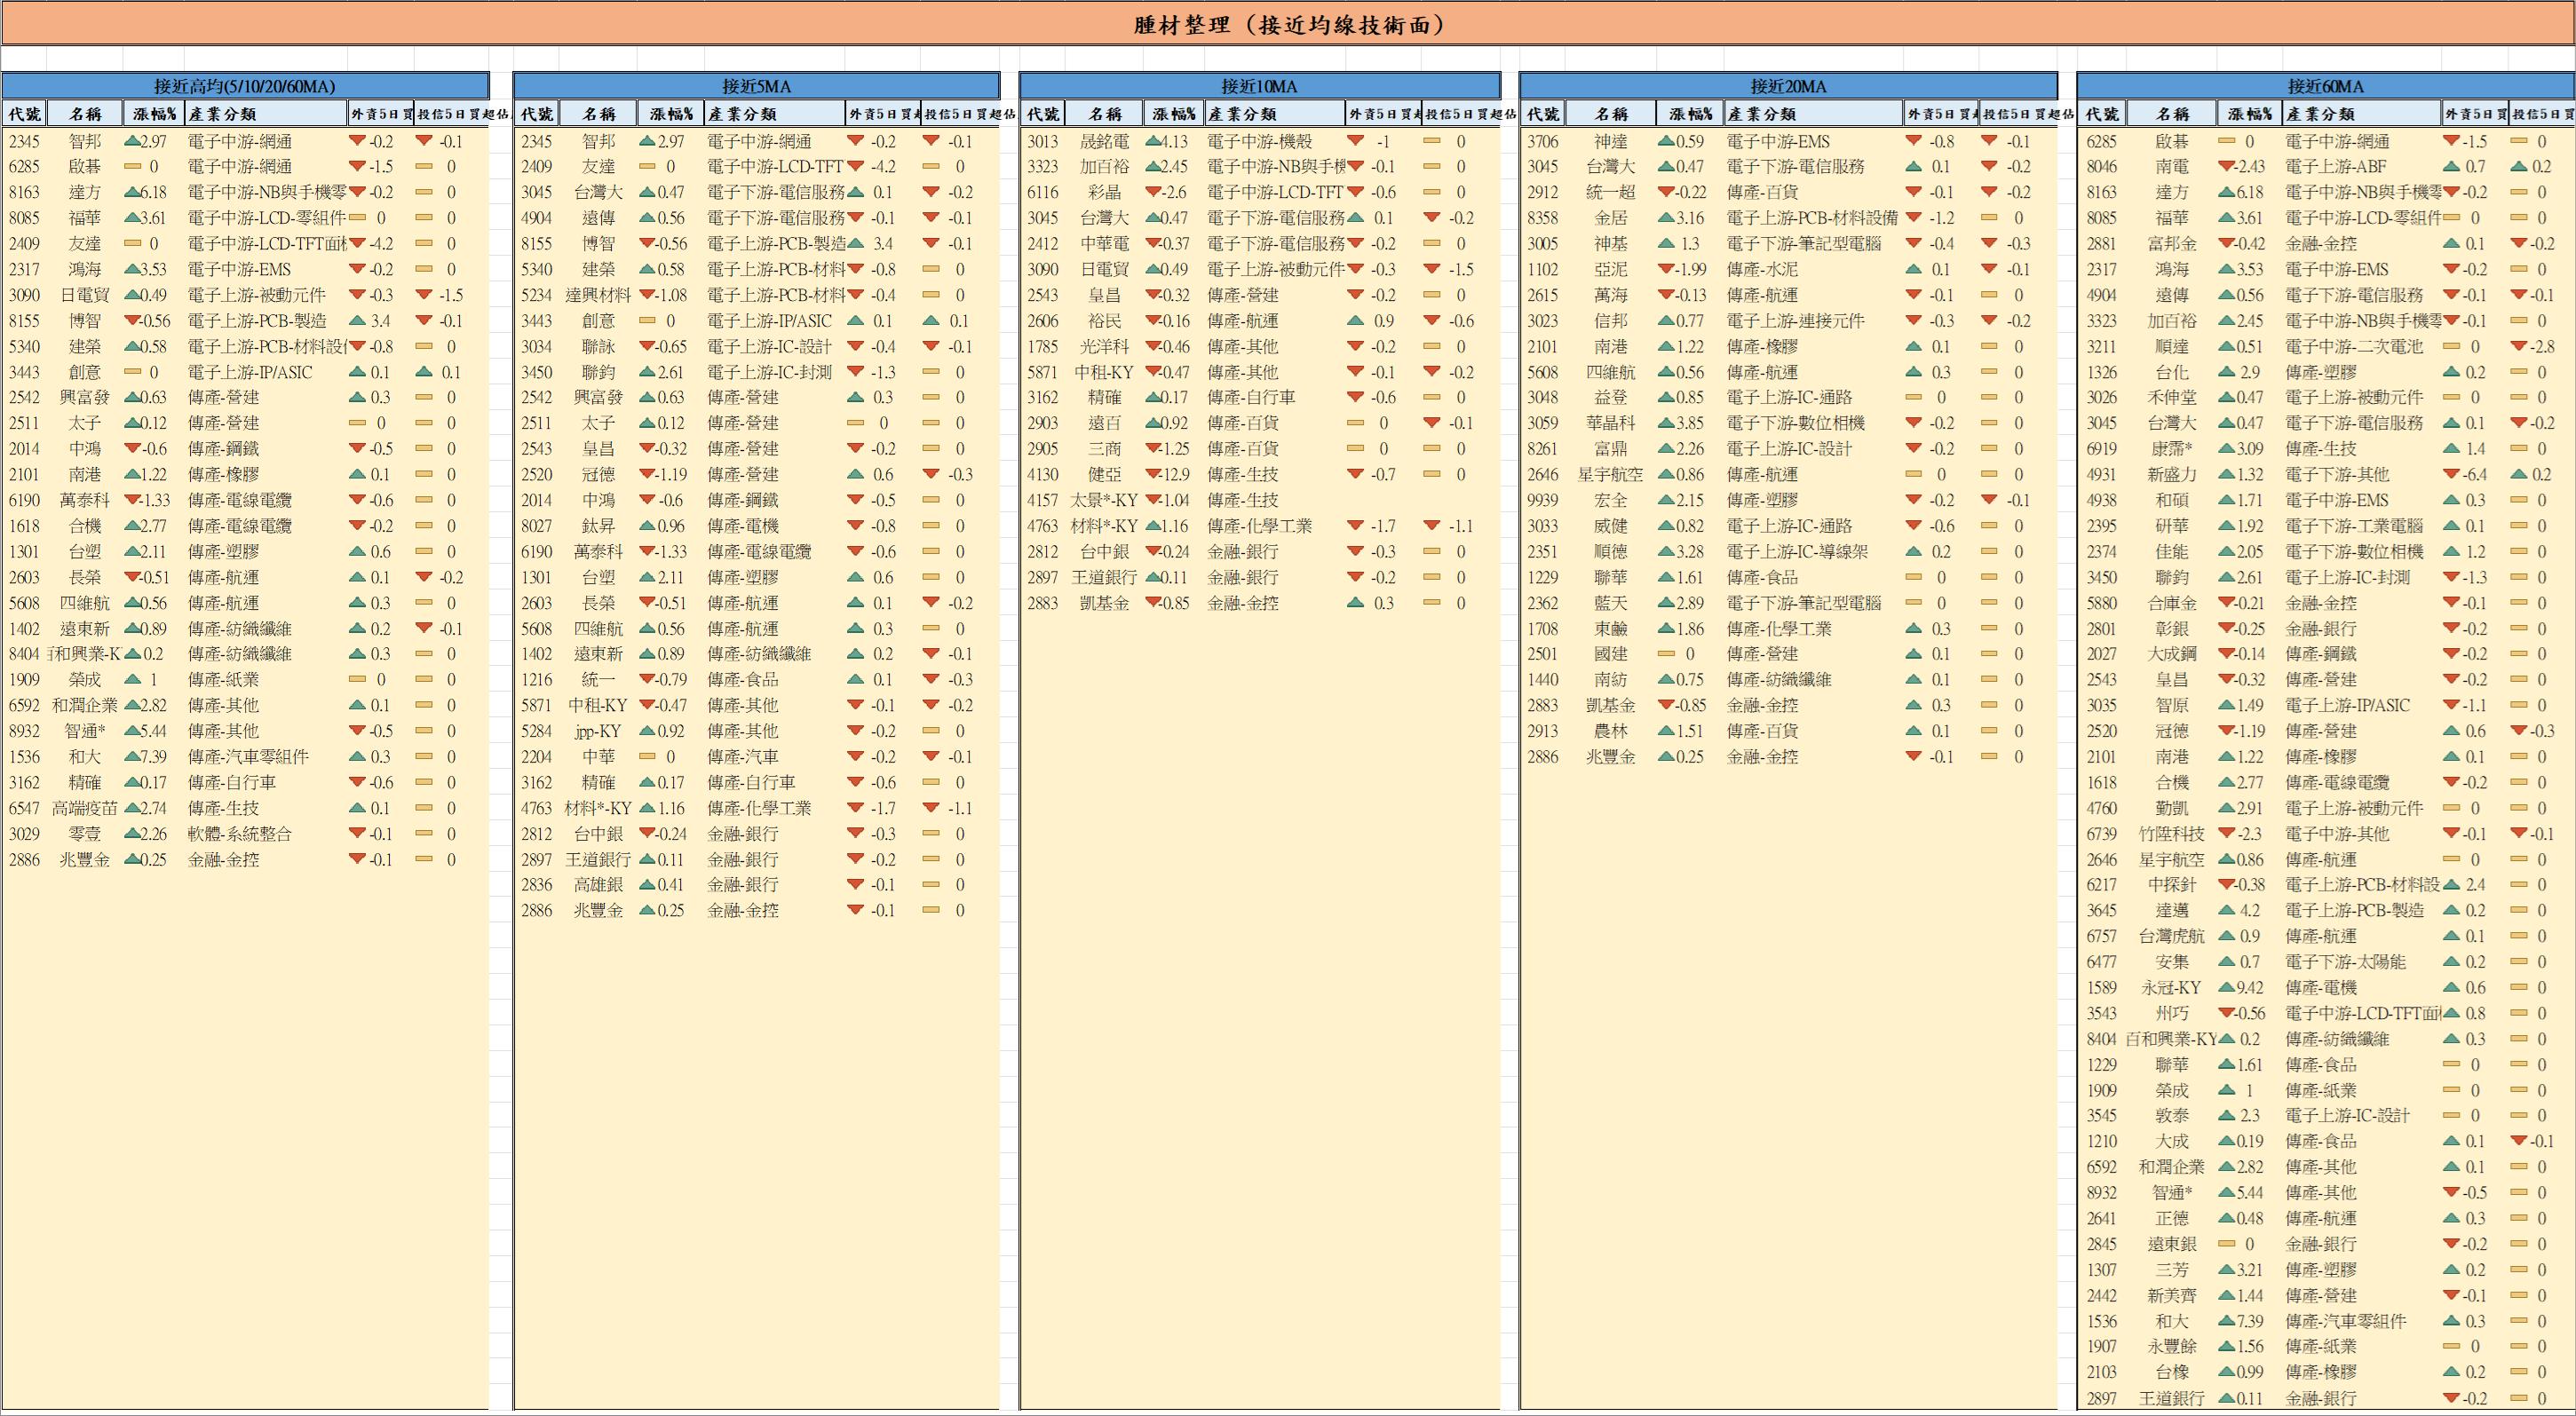The image size is (2576, 1416).
Task: Click green up arrow beside 高端疫苗 2.74
Action: point(132,808)
